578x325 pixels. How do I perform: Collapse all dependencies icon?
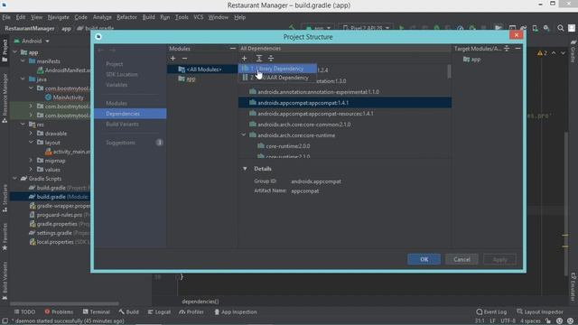click(271, 58)
